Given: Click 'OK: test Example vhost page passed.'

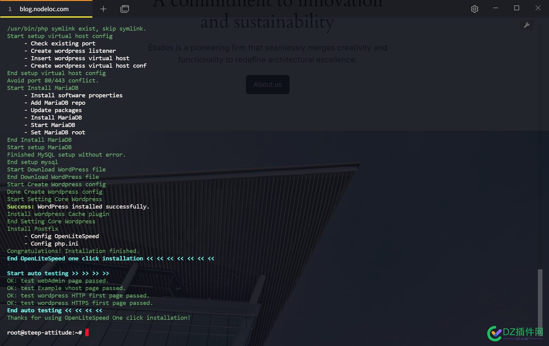Looking at the screenshot, I should click(x=66, y=288).
